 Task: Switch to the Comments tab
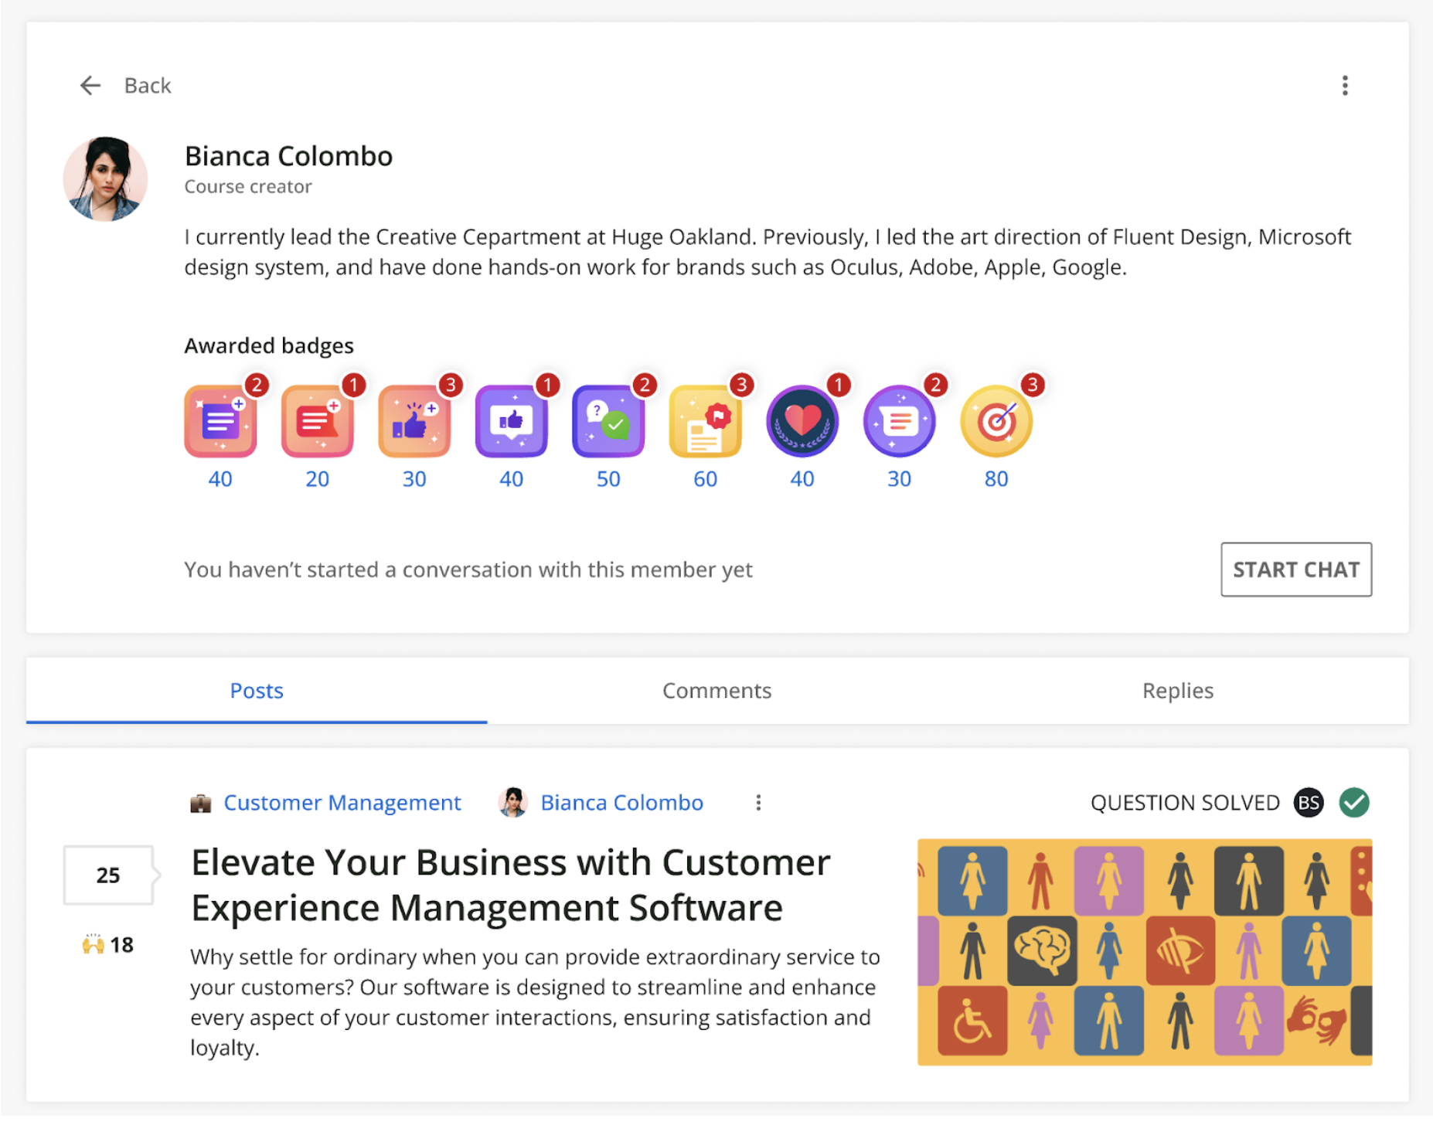tap(716, 691)
